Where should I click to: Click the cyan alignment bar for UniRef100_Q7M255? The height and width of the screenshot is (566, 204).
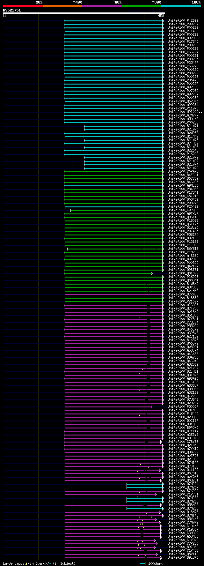pos(145,498)
